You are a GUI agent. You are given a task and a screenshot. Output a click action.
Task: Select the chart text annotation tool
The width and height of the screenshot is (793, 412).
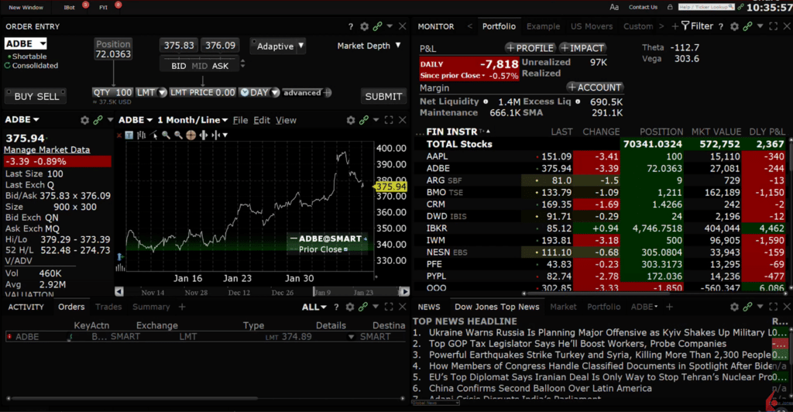point(129,135)
